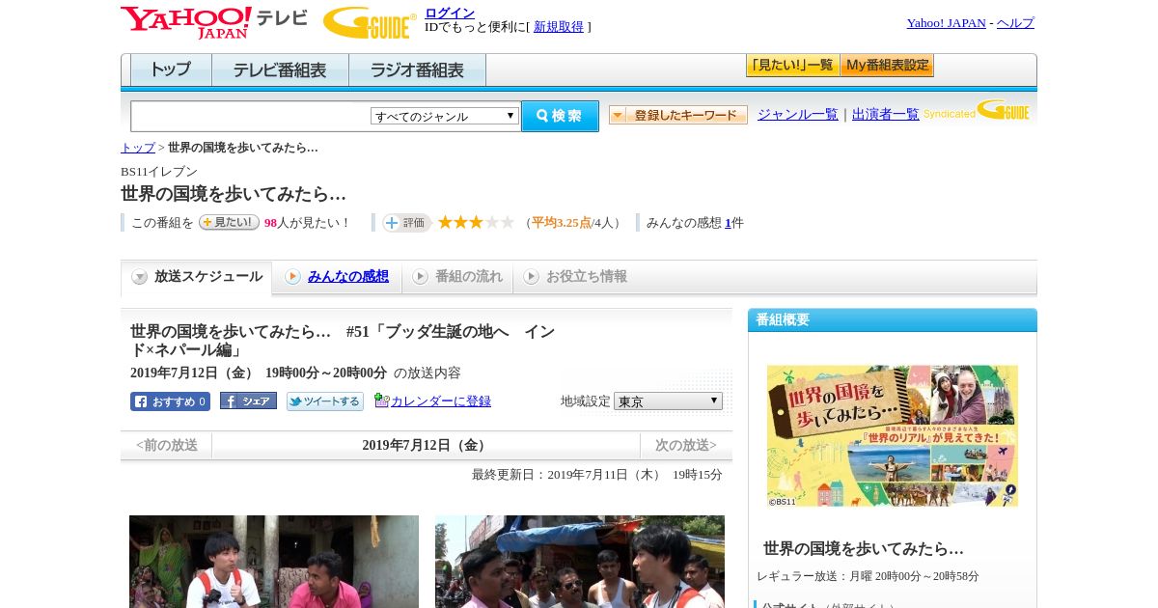Click the 最終更新日 timestamp text
Viewport: 1158px width, 608px height.
[x=597, y=475]
